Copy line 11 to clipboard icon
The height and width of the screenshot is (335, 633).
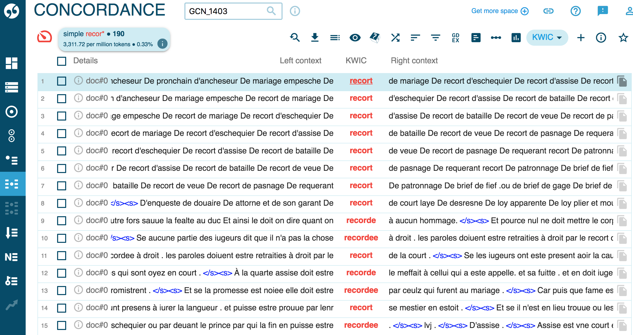click(x=622, y=256)
